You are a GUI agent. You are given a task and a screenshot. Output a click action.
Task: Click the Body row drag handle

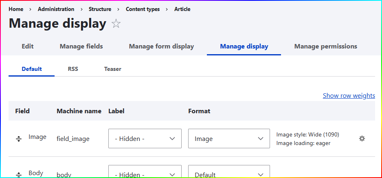(x=19, y=174)
